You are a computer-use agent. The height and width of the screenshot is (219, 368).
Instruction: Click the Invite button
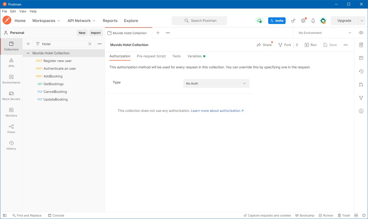pyautogui.click(x=277, y=21)
